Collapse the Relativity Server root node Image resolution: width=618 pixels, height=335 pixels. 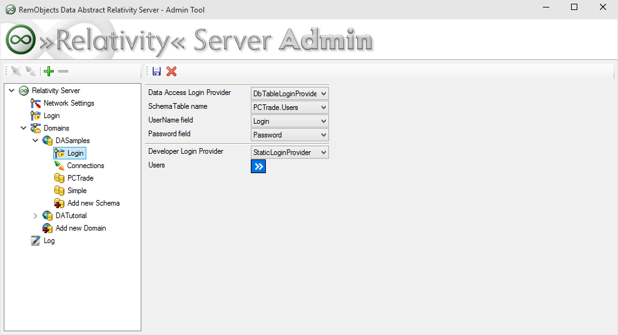12,91
